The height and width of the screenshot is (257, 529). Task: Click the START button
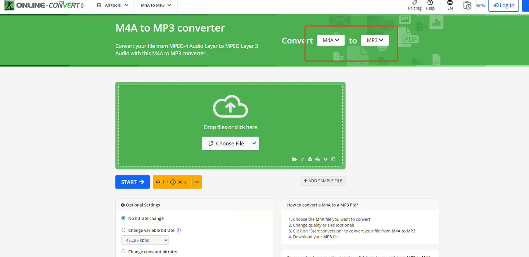(133, 182)
